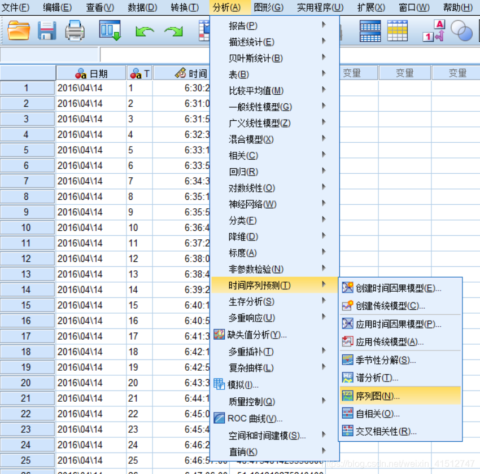Open 降维(D) submenu
The width and height of the screenshot is (480, 474).
(x=275, y=236)
